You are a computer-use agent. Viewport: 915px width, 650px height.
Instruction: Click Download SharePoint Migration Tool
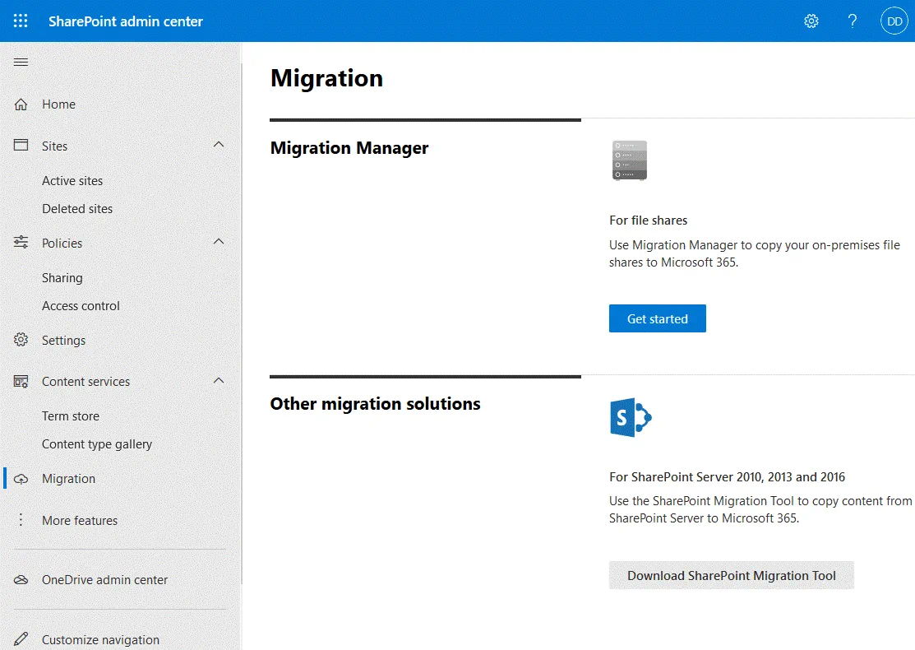[x=731, y=575]
